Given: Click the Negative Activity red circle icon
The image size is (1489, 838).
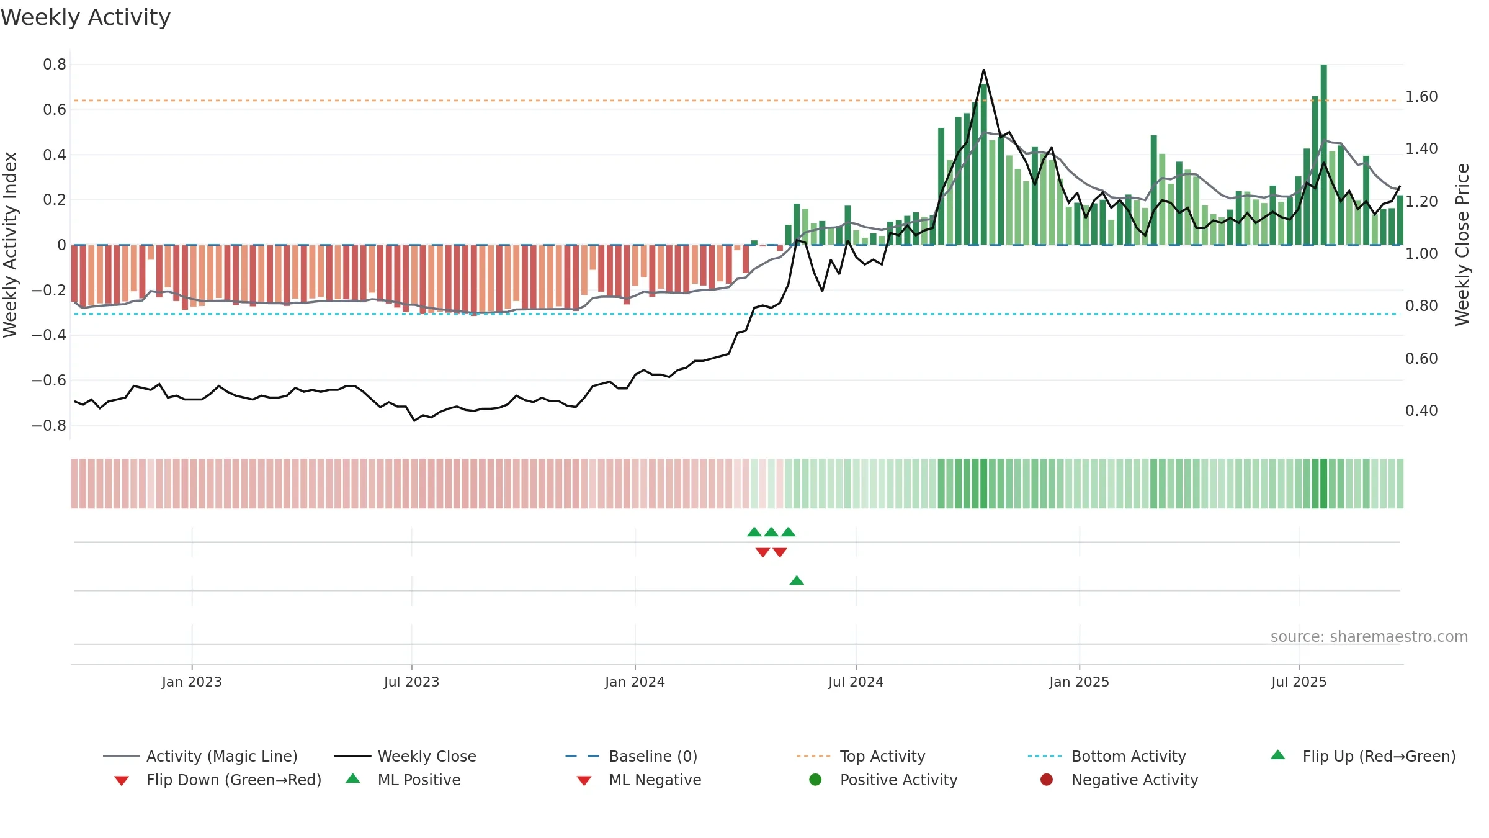Looking at the screenshot, I should click(1047, 780).
